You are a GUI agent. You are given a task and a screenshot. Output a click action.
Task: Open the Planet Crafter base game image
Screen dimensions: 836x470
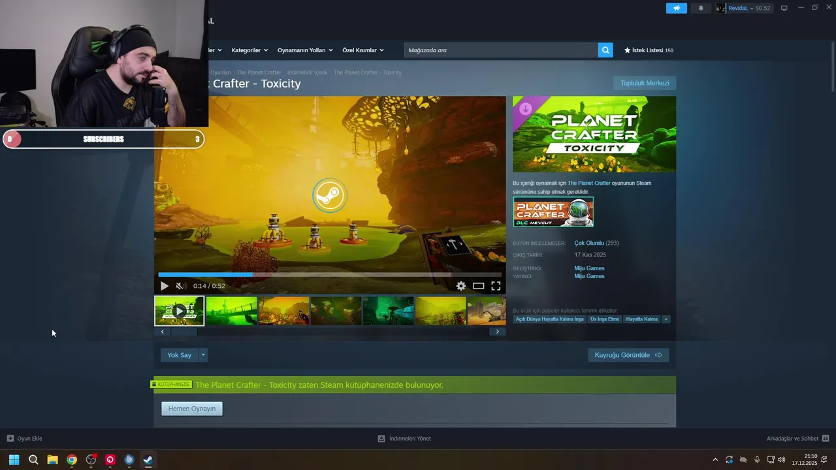[x=553, y=212]
